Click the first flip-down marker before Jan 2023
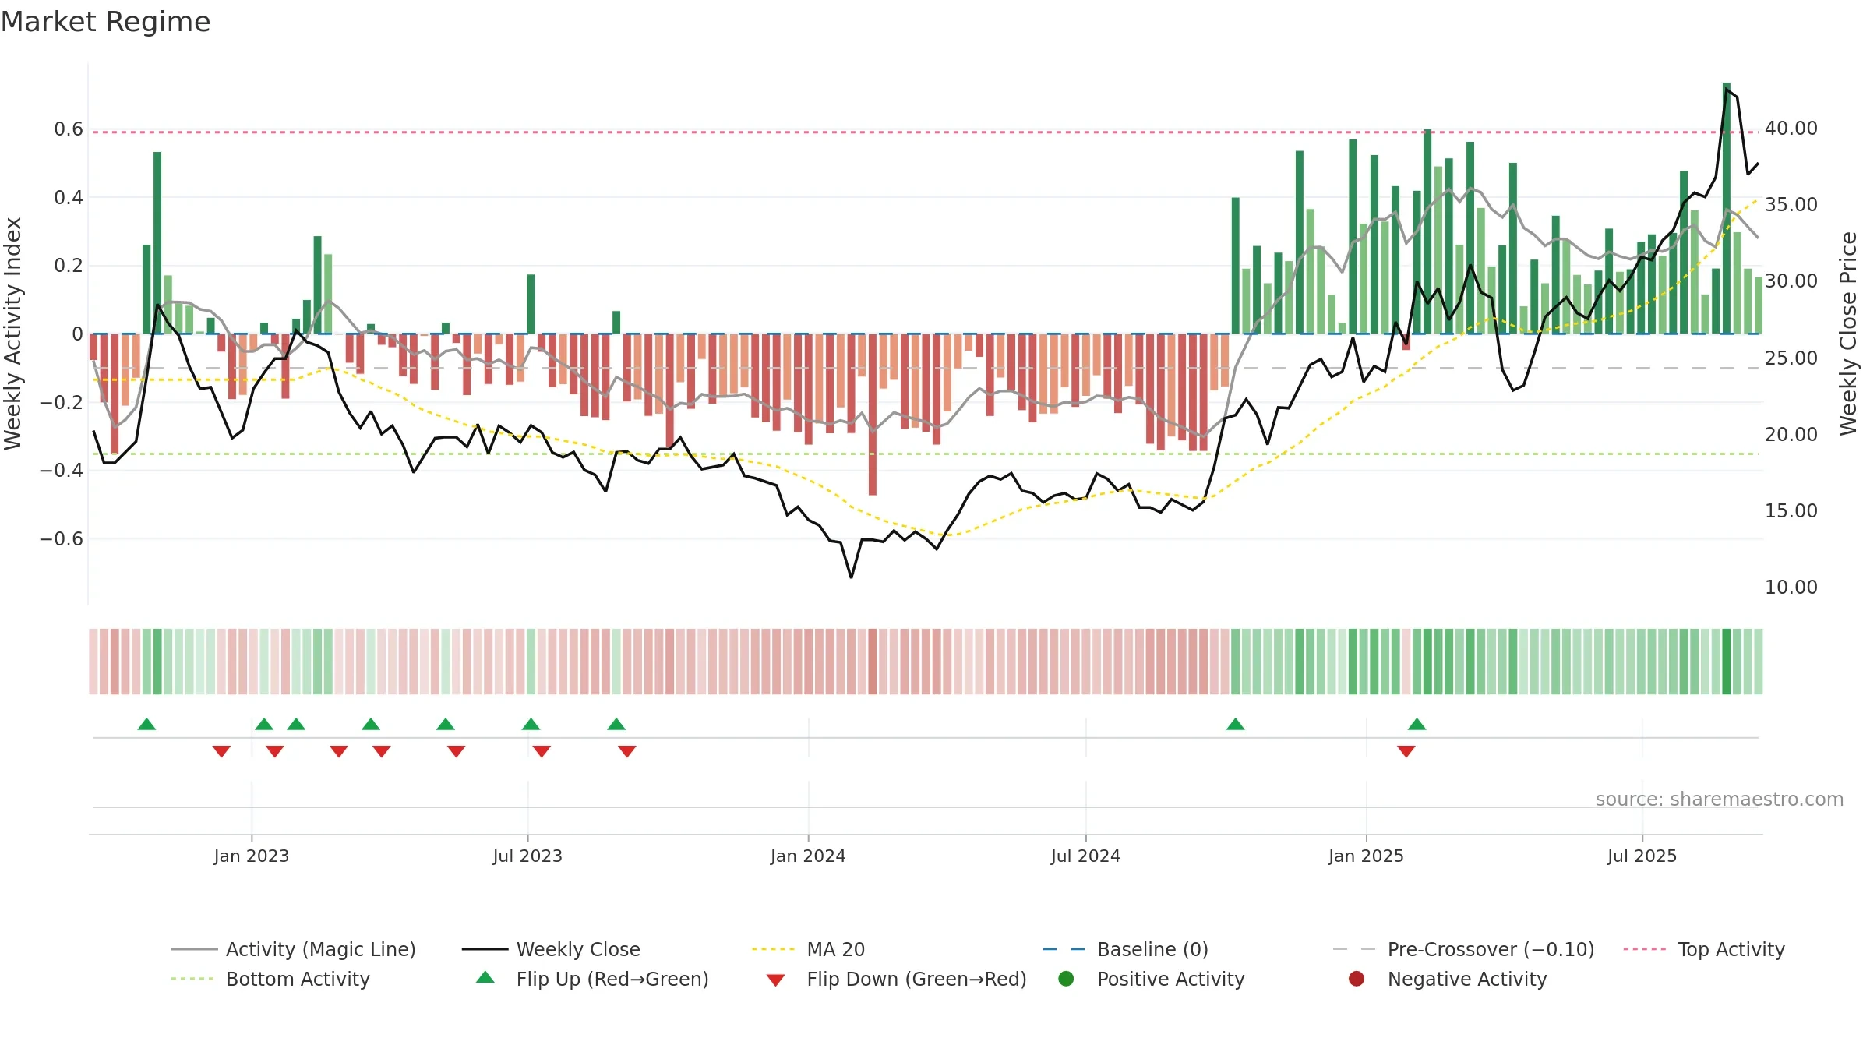 coord(221,751)
